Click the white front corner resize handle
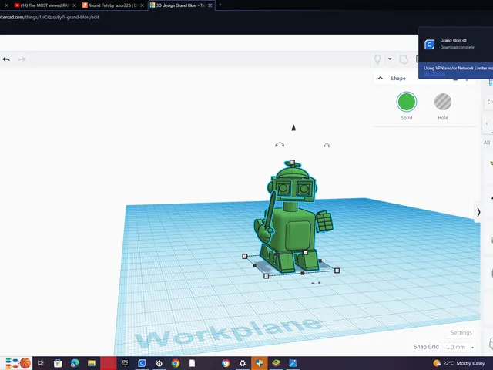 tap(266, 276)
